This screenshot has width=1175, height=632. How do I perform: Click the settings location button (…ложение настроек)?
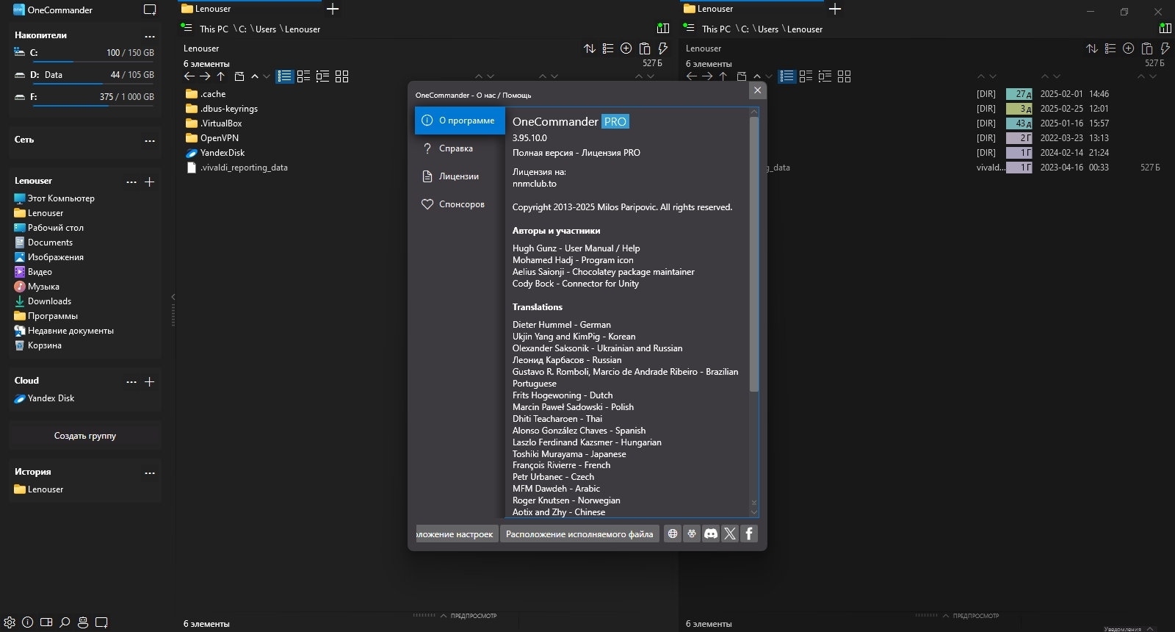tap(457, 534)
